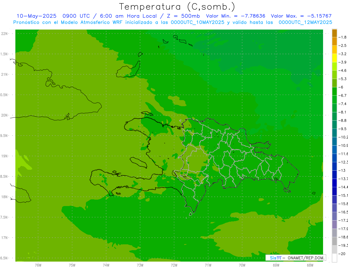Click the -15.8 legend value
This screenshot has height=269, width=348.
(x=343, y=204)
